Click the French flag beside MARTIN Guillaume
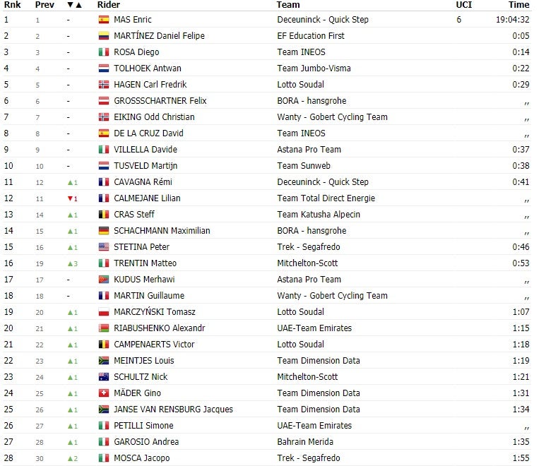The image size is (546, 466). coord(103,296)
